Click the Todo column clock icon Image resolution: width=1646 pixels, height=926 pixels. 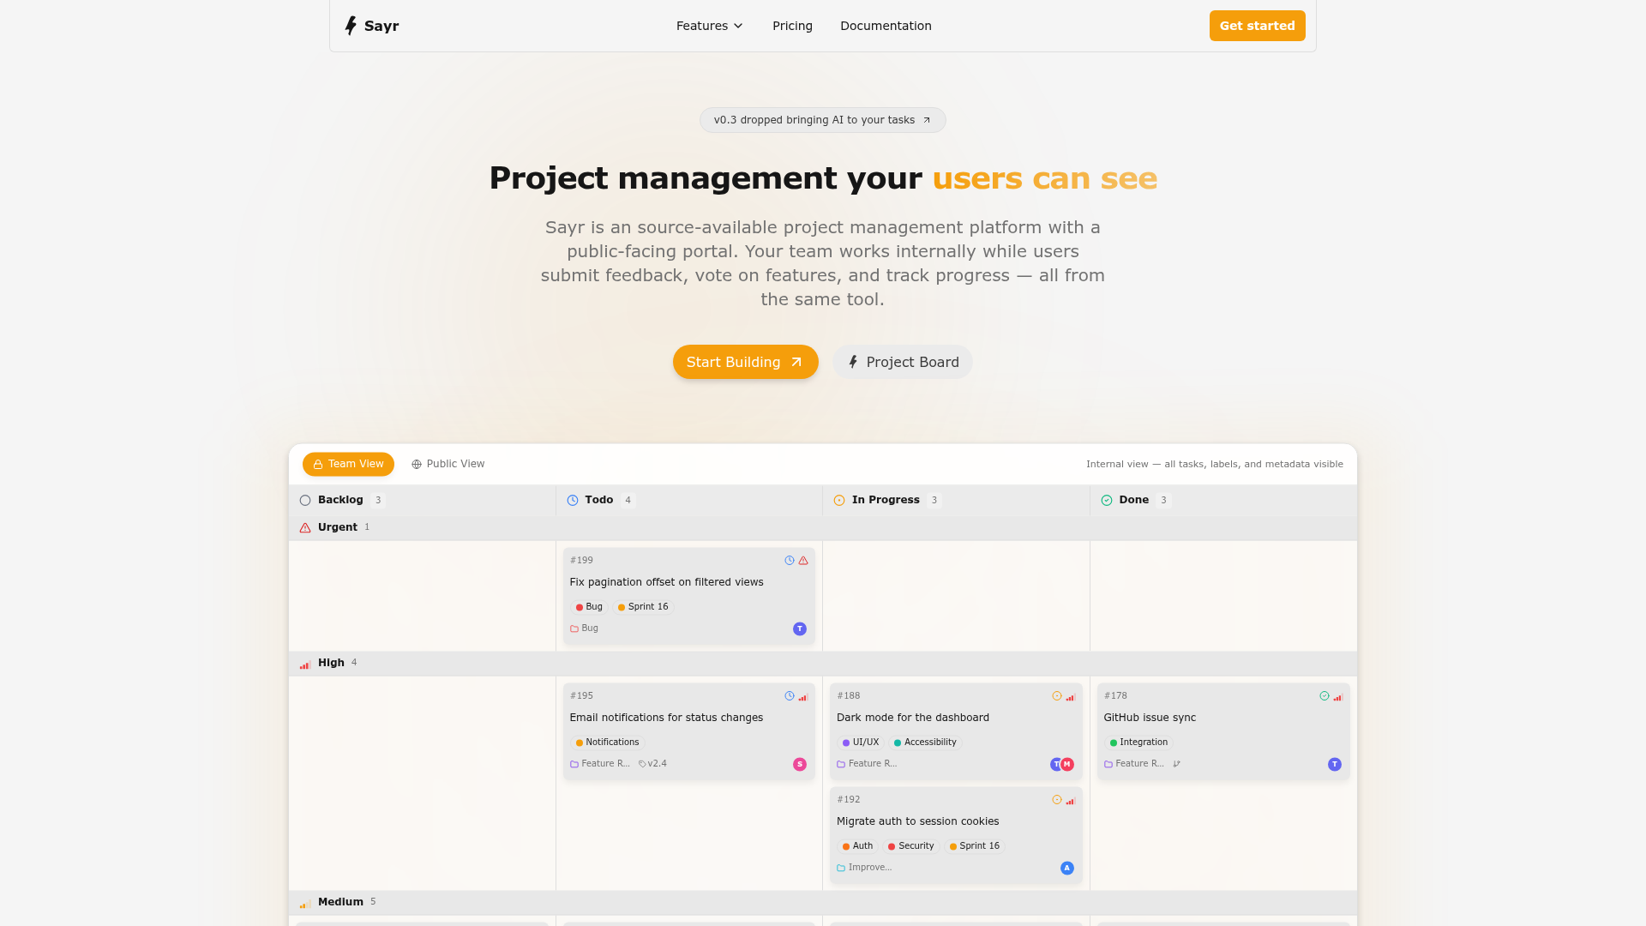(573, 501)
